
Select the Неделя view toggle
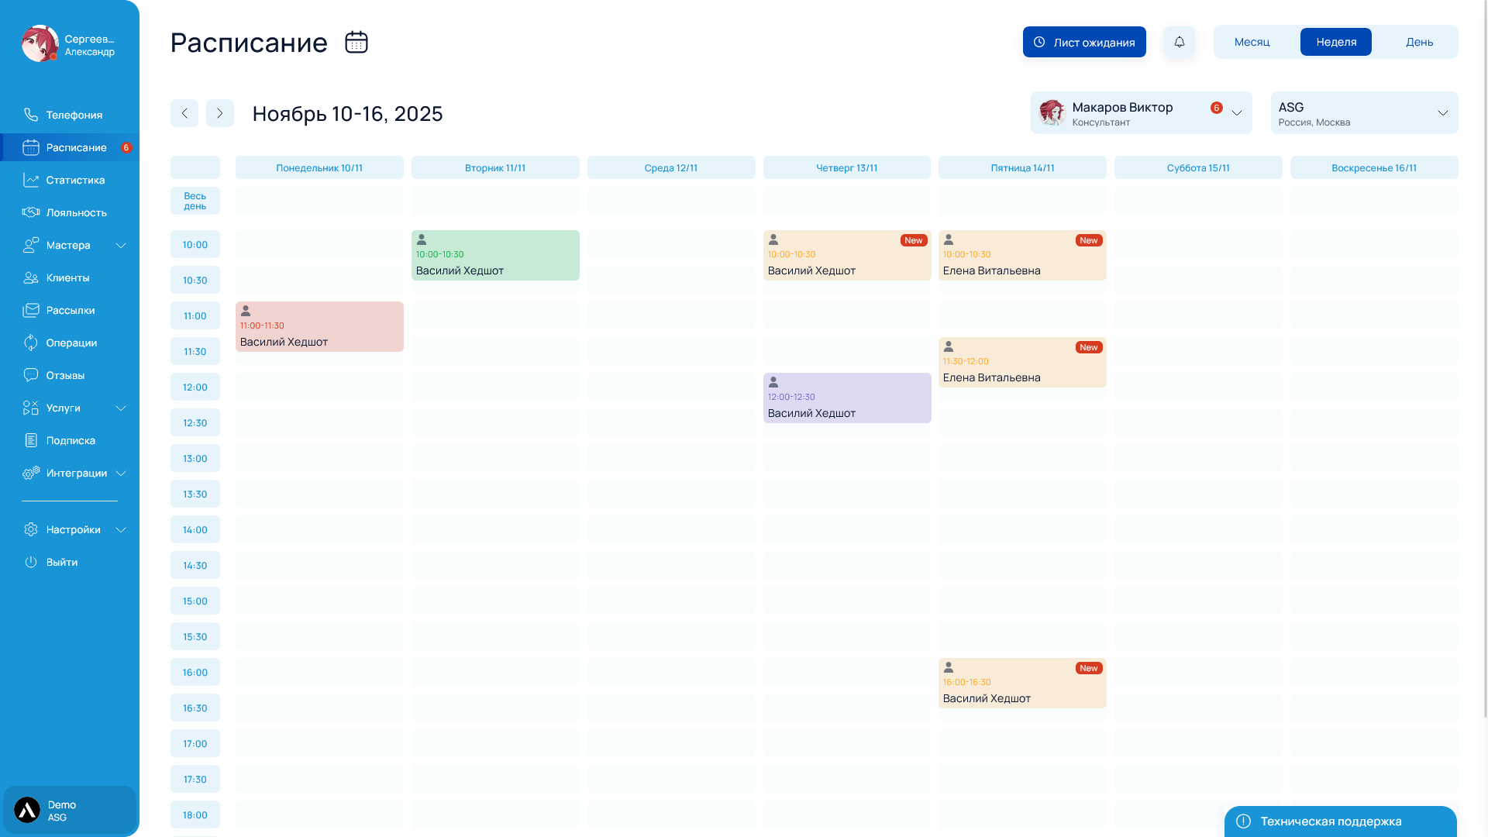click(x=1335, y=42)
